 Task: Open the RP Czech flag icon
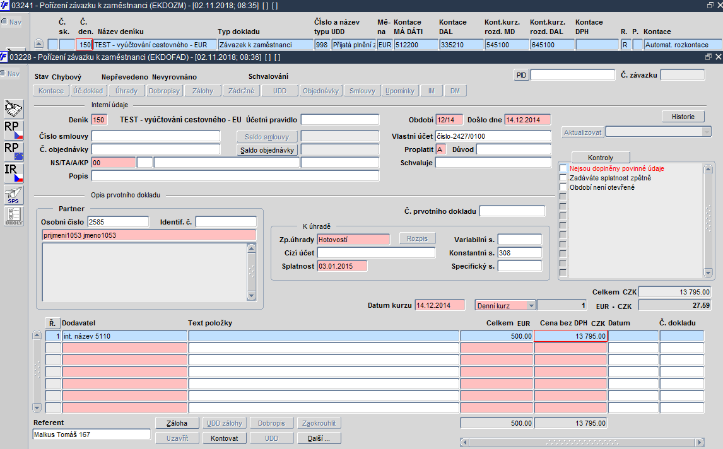tap(14, 131)
